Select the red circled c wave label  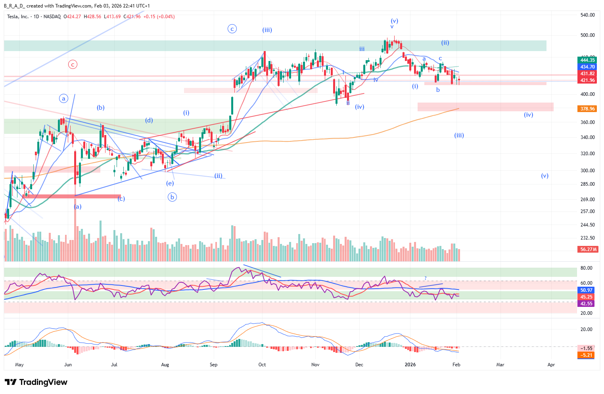pyautogui.click(x=73, y=64)
